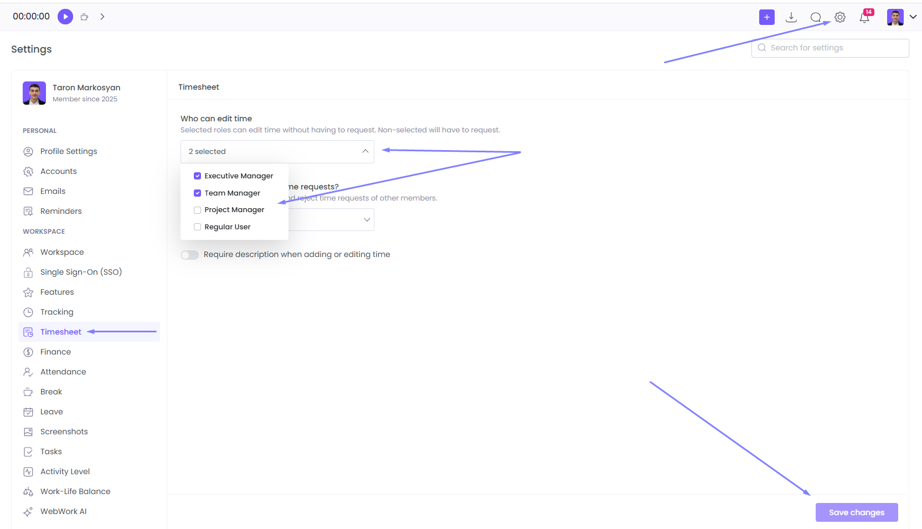Click the WebWork AI sparkle icon
922x529 pixels.
[x=28, y=511]
